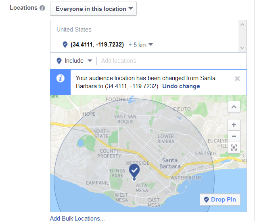Zoom out on the map

tap(234, 136)
